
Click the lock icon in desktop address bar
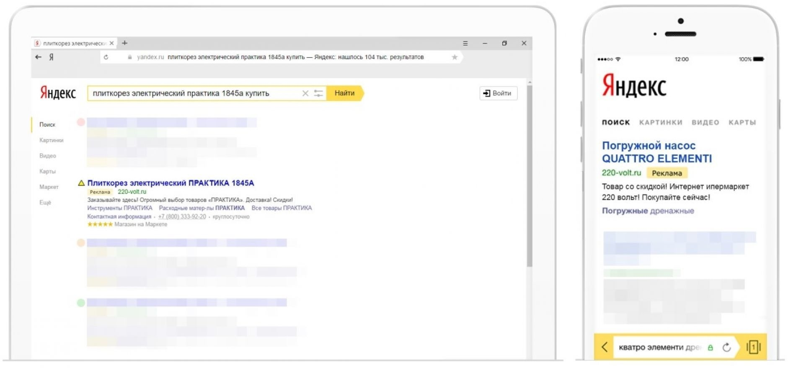tap(129, 57)
